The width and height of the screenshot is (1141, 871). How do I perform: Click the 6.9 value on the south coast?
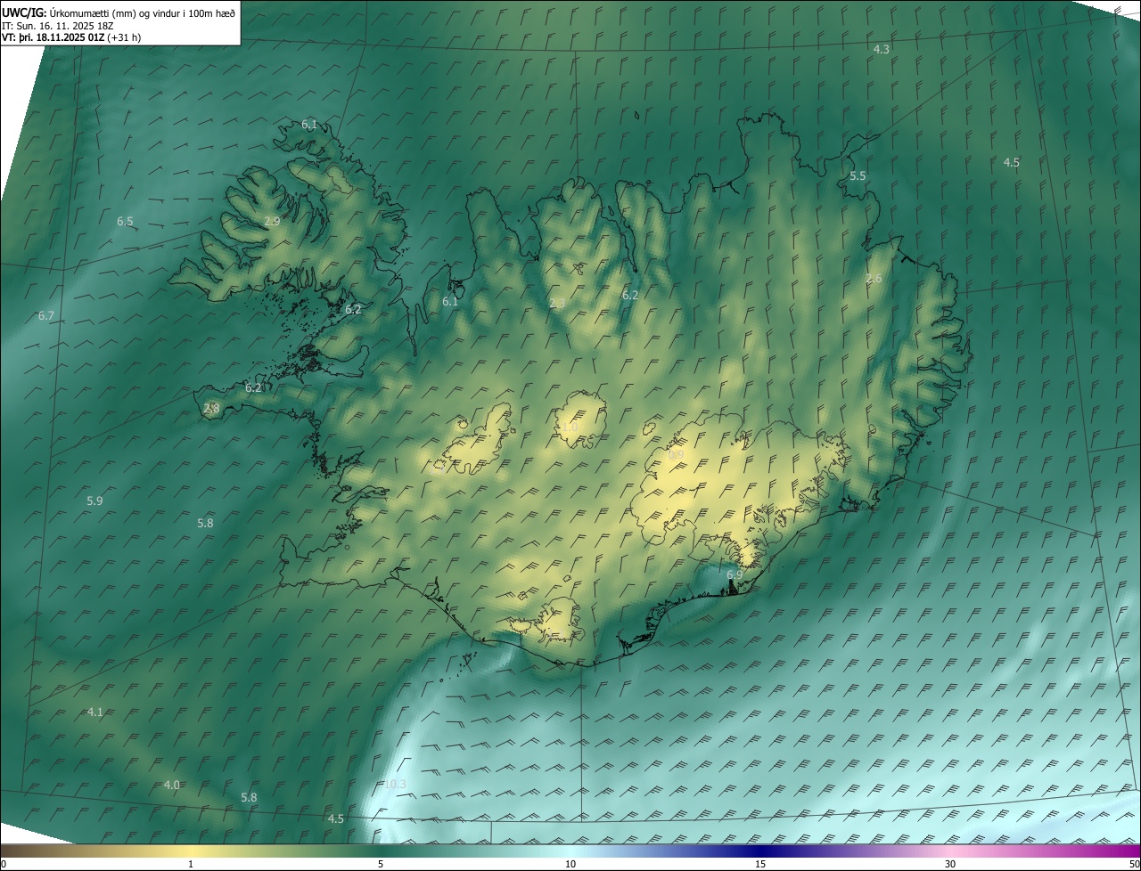(735, 574)
